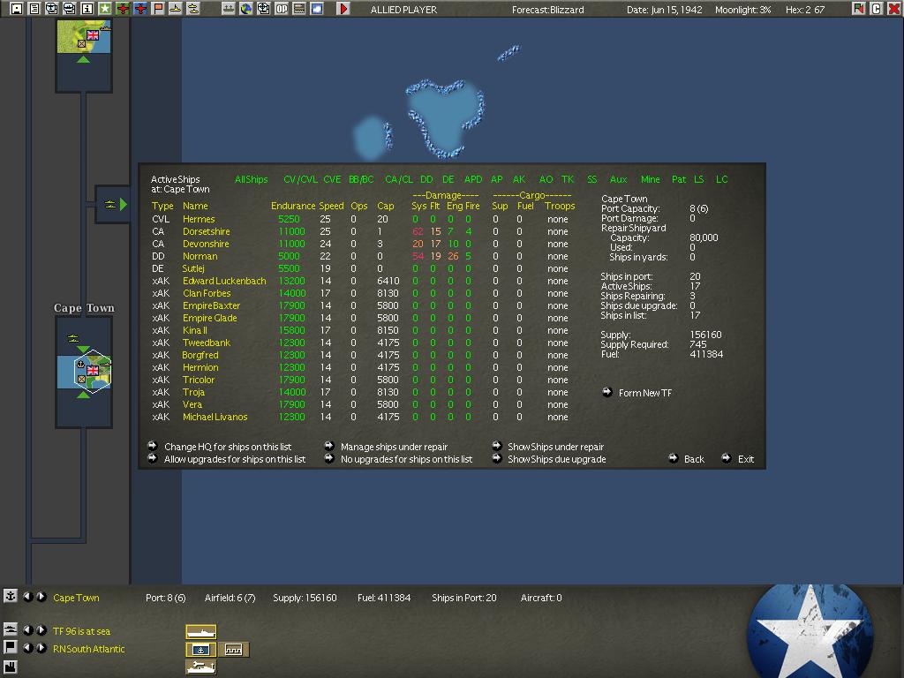Filter list by CV/CVL ships

coord(300,179)
